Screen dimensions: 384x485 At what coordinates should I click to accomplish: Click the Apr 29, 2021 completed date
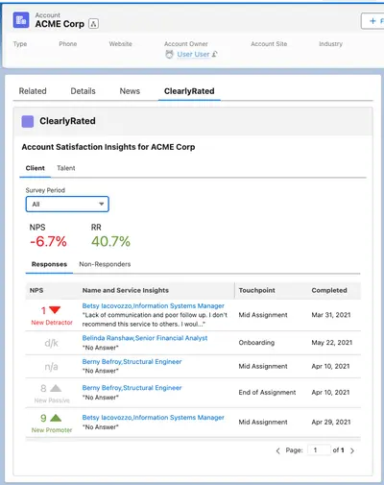331,423
